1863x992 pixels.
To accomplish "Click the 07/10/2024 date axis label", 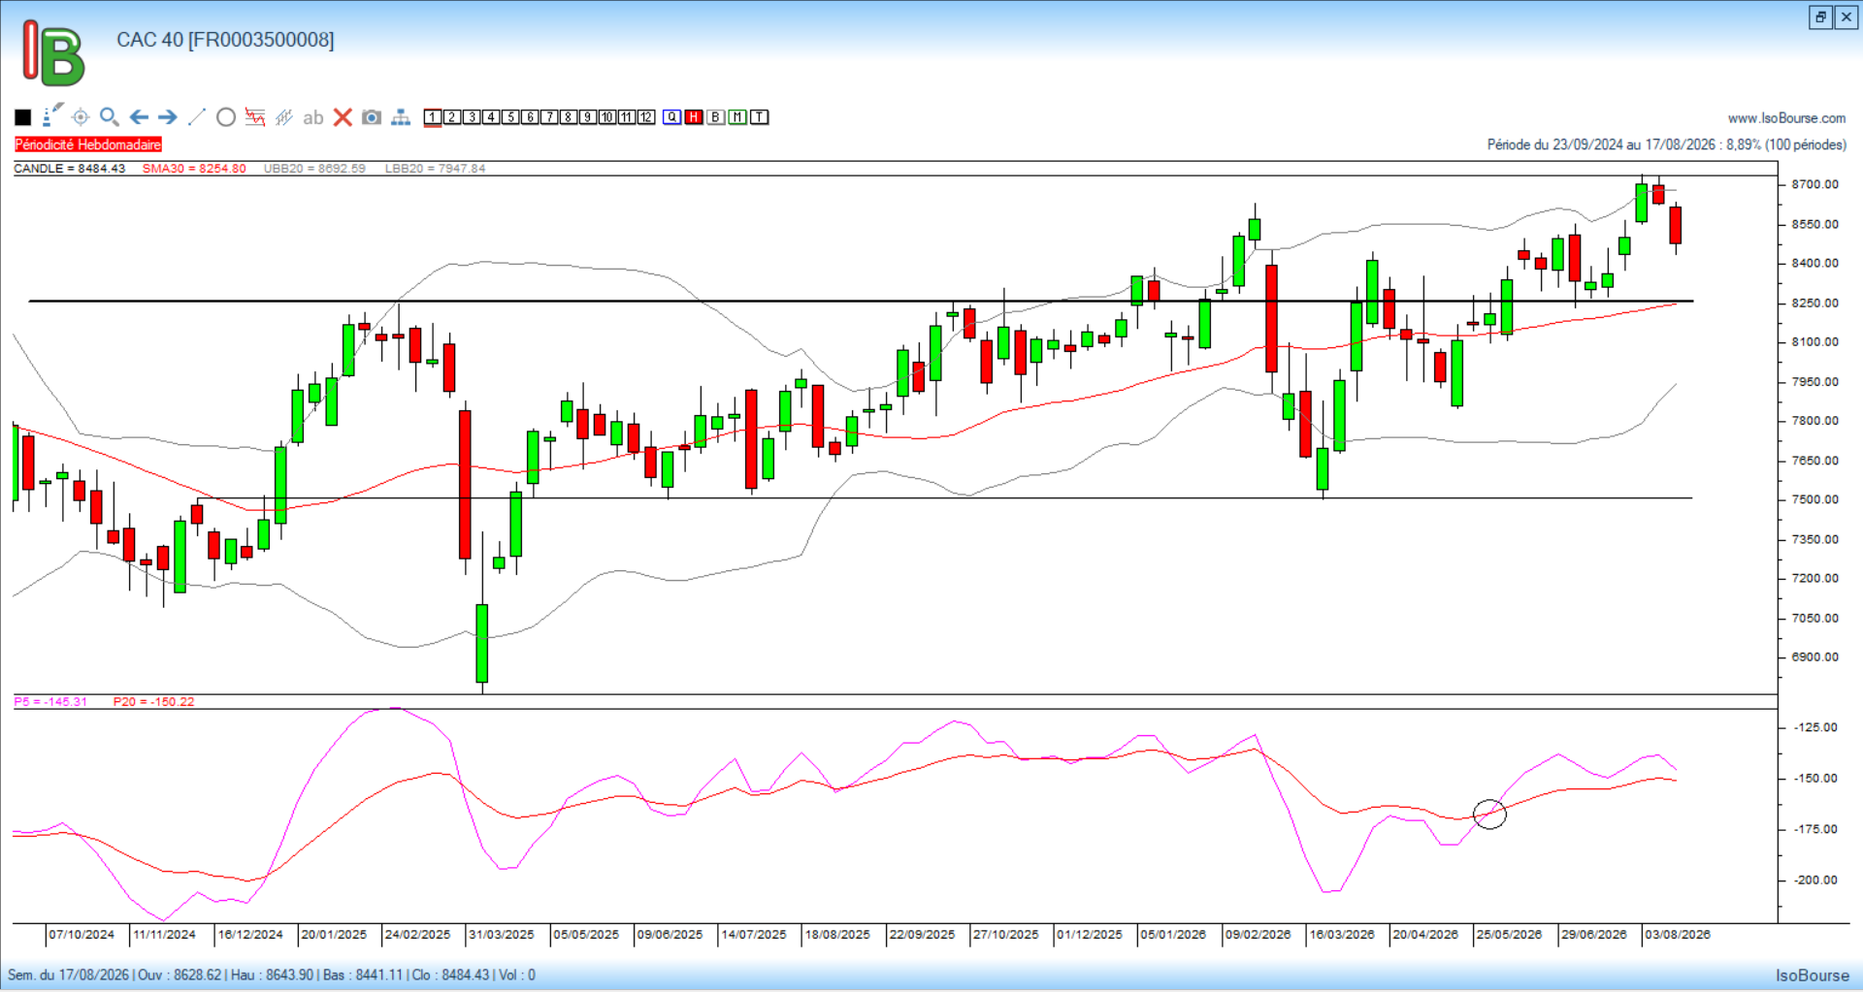I will pyautogui.click(x=82, y=935).
